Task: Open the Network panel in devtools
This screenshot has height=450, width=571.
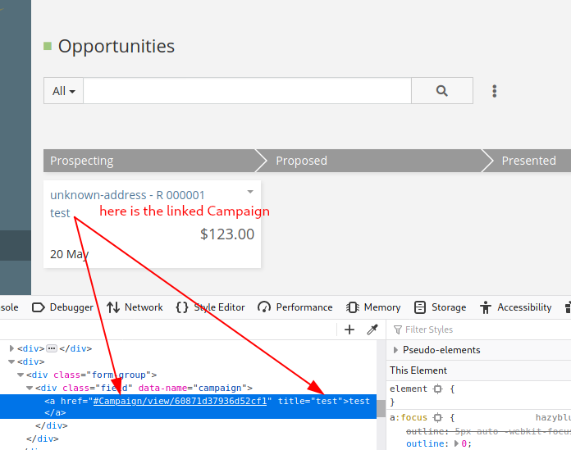Action: 135,307
